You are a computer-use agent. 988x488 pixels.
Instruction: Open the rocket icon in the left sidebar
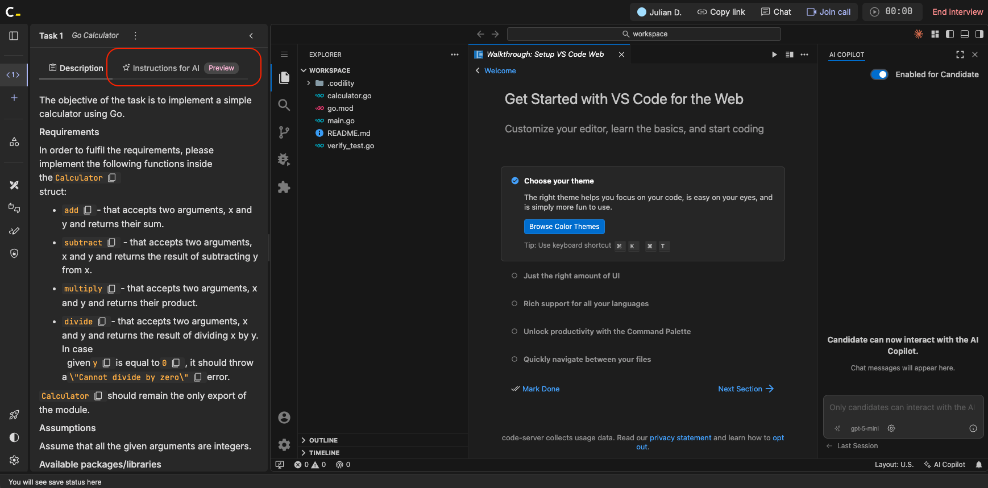14,415
